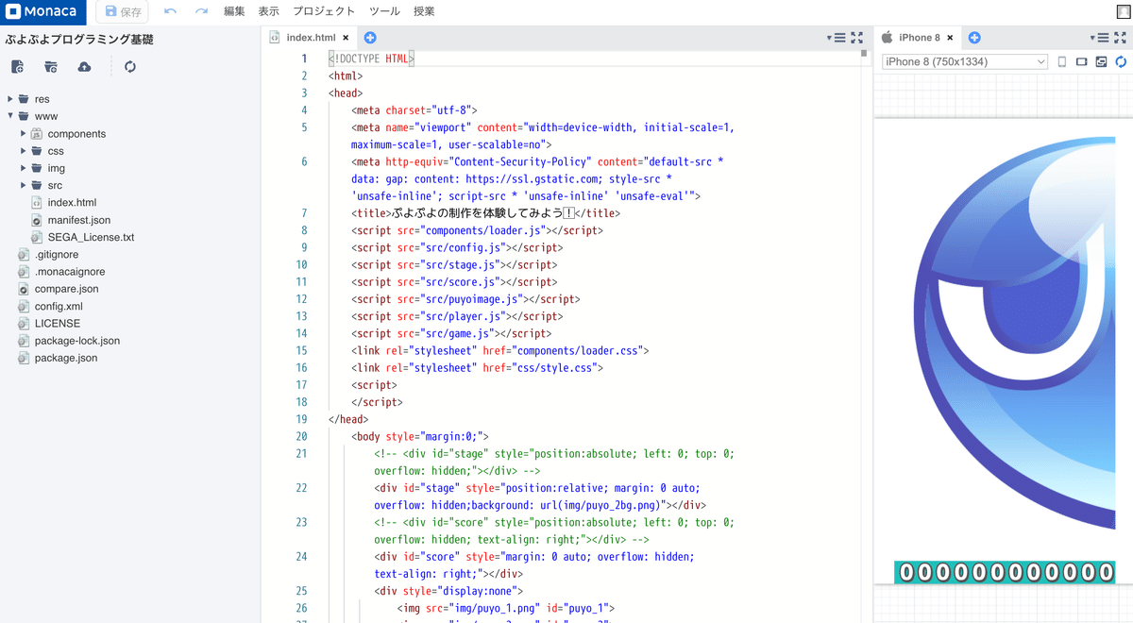
Task: Click the Monaca logo
Action: [x=43, y=12]
